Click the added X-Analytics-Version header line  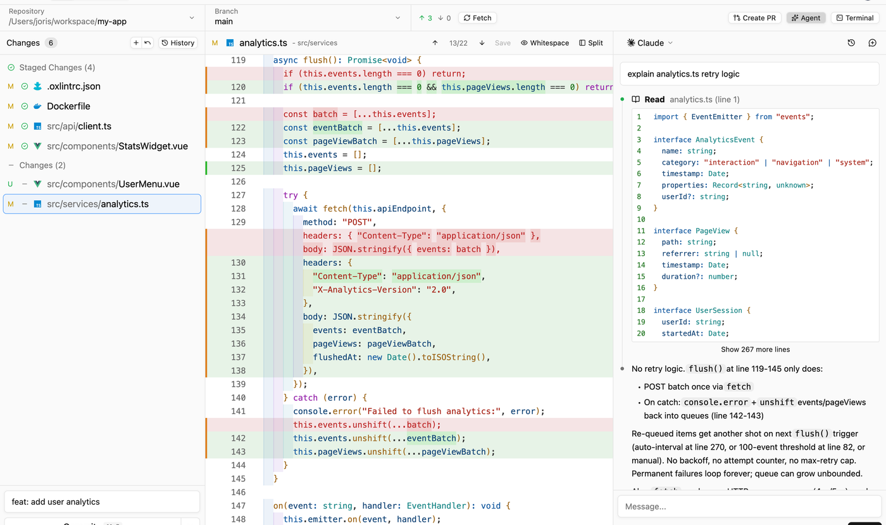coord(384,289)
